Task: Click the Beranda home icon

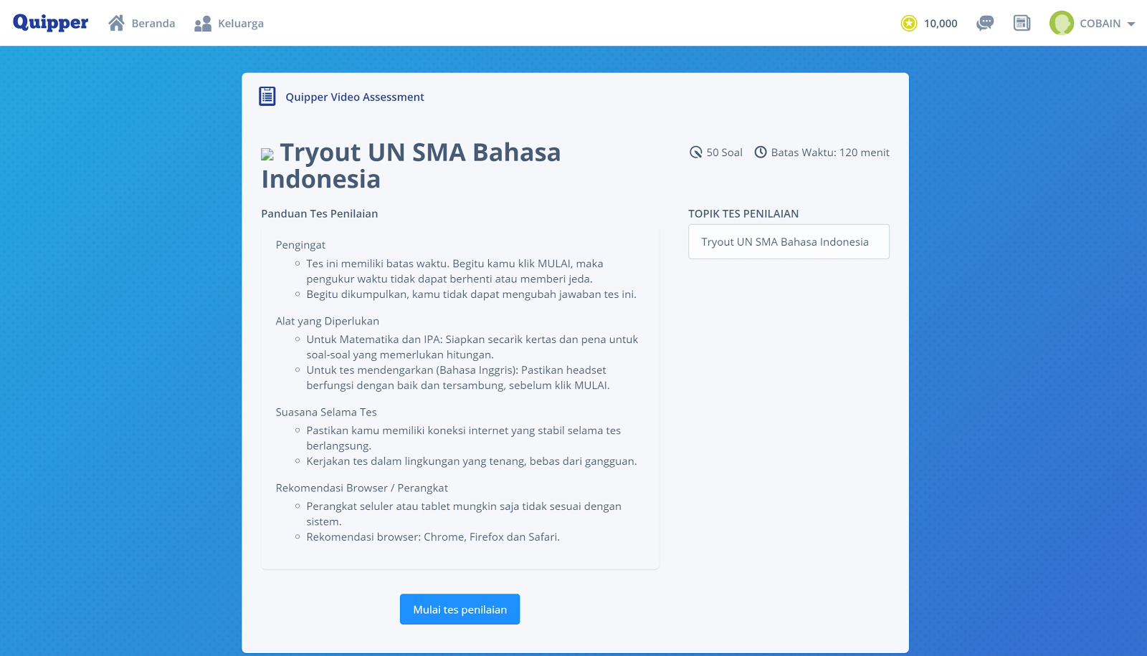Action: tap(116, 23)
